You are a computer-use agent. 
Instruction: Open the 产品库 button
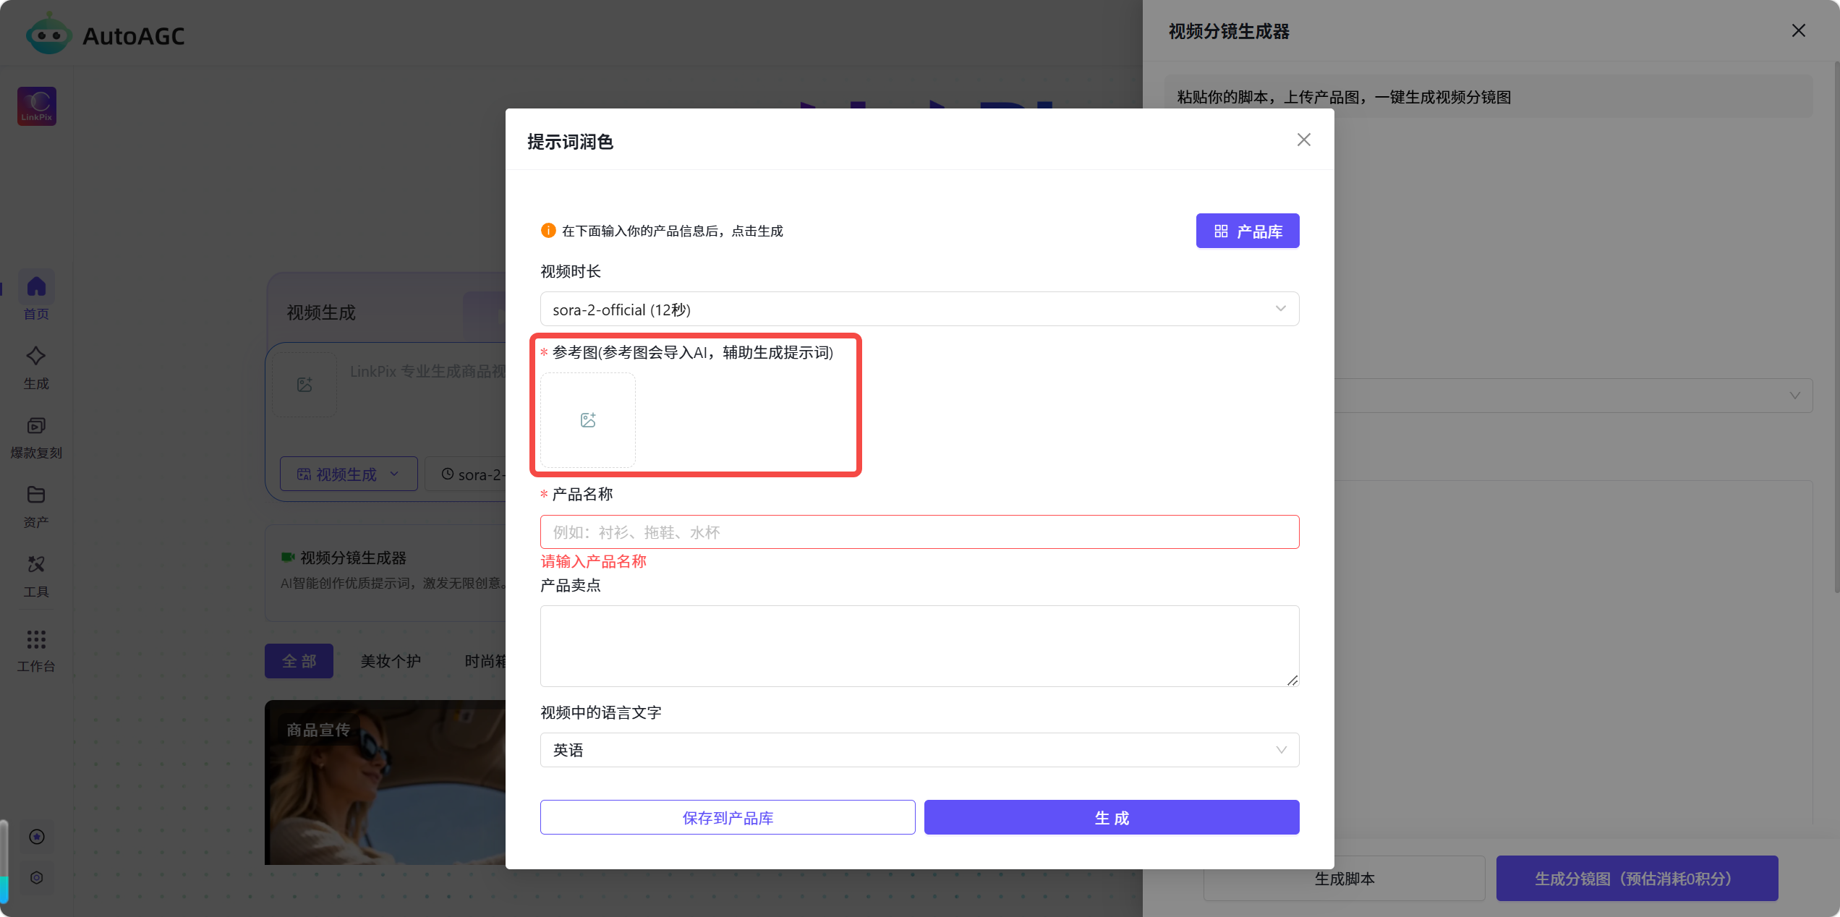[1248, 231]
